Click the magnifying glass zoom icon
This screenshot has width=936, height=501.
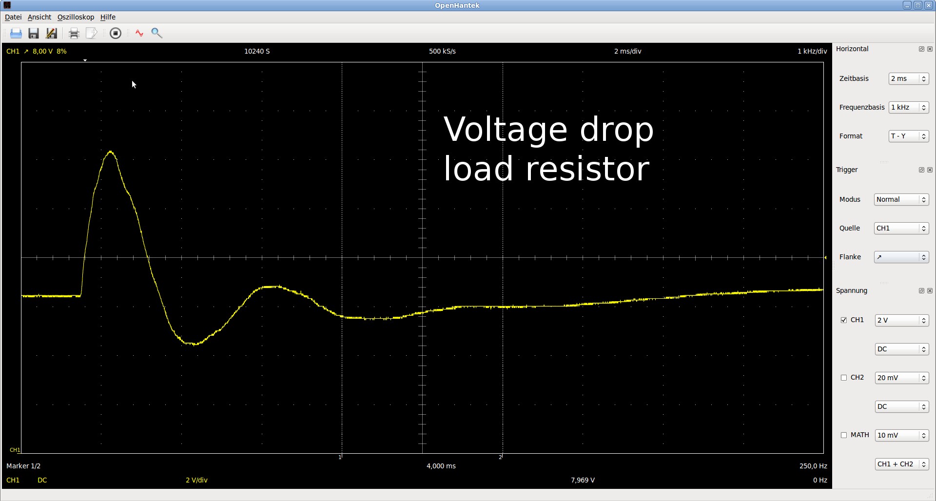(156, 33)
